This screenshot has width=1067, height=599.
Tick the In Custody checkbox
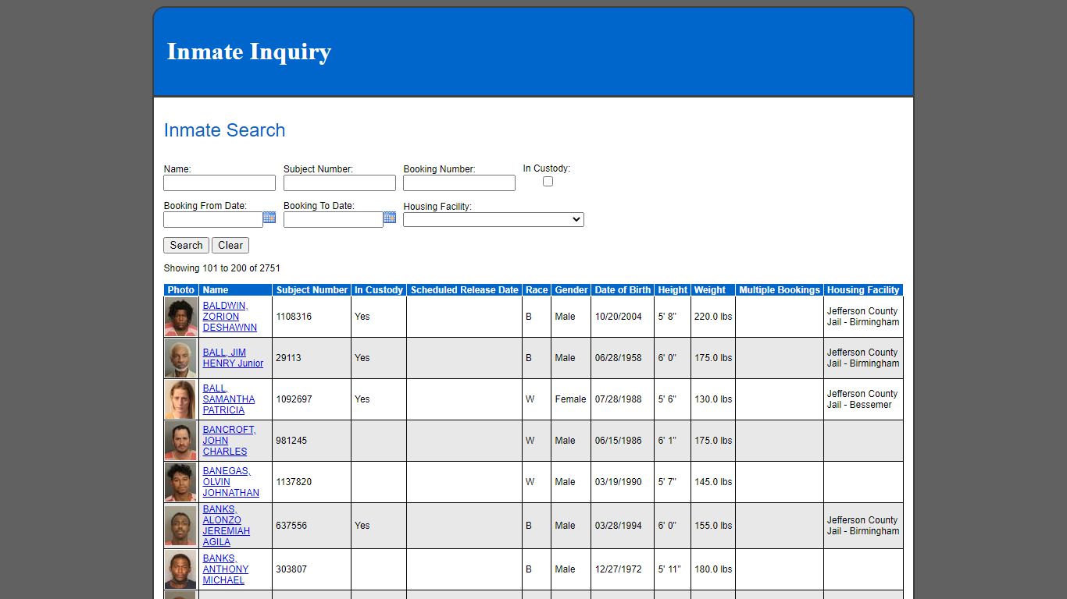point(548,181)
